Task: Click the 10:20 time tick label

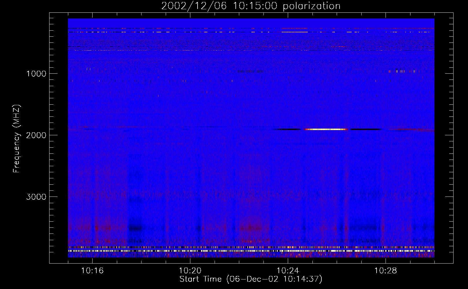Action: coord(190,271)
